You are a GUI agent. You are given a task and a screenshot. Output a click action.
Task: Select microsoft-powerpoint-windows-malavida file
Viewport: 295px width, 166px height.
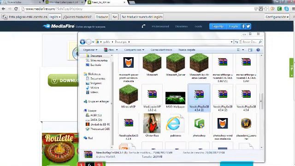129,63
